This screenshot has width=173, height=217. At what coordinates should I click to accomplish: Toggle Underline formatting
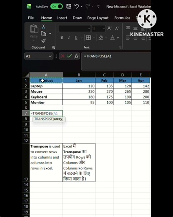click(x=76, y=38)
